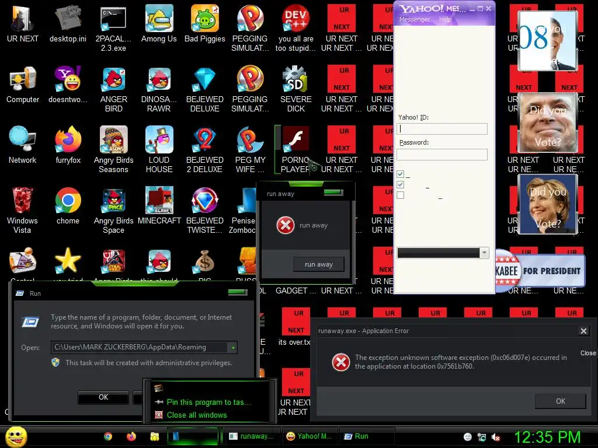Viewport: 598px width, 448px height.
Task: Click the run away button in dialog
Action: coord(319,264)
